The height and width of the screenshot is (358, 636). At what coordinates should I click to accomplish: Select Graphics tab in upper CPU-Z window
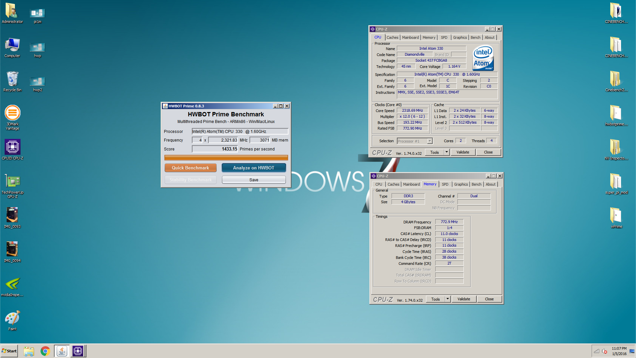(x=460, y=37)
